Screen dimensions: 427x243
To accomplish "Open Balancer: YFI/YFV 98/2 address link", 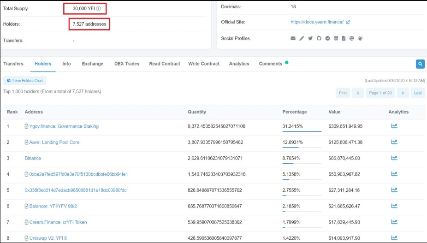I will click(x=53, y=206).
